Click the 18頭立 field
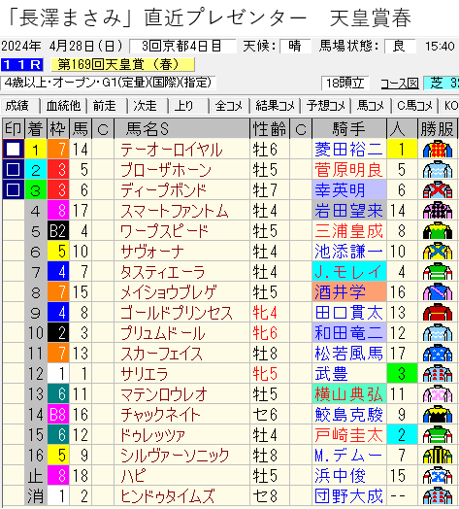Image resolution: width=459 pixels, height=509 pixels. pyautogui.click(x=344, y=84)
